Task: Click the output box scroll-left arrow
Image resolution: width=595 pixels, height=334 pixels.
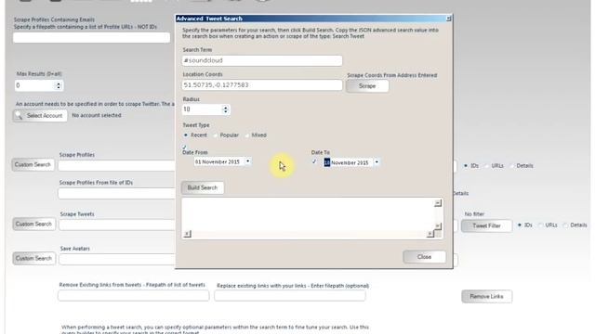Action: pyautogui.click(x=187, y=234)
